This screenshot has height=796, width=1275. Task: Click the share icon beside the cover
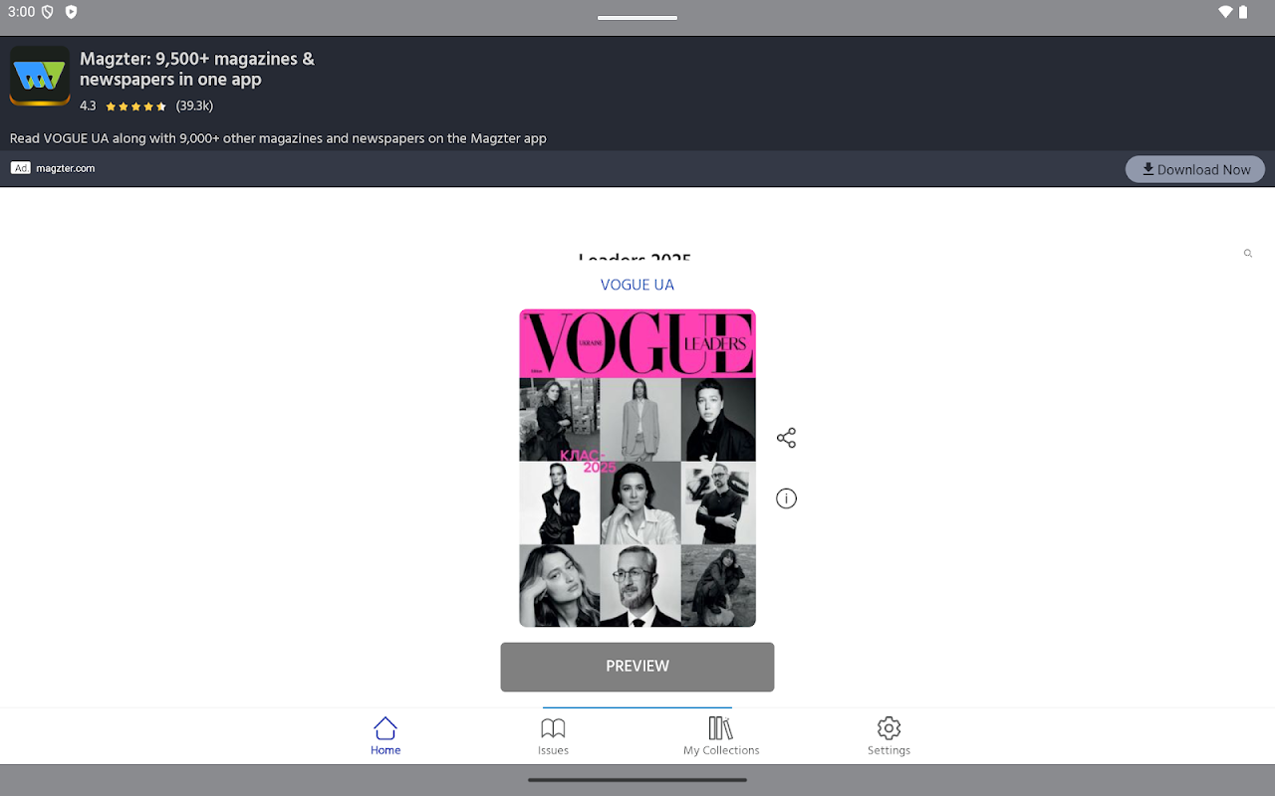click(x=786, y=438)
